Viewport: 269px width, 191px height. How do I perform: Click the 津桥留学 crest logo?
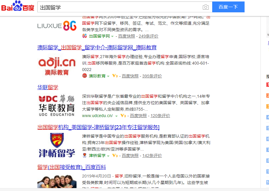(x=57, y=145)
